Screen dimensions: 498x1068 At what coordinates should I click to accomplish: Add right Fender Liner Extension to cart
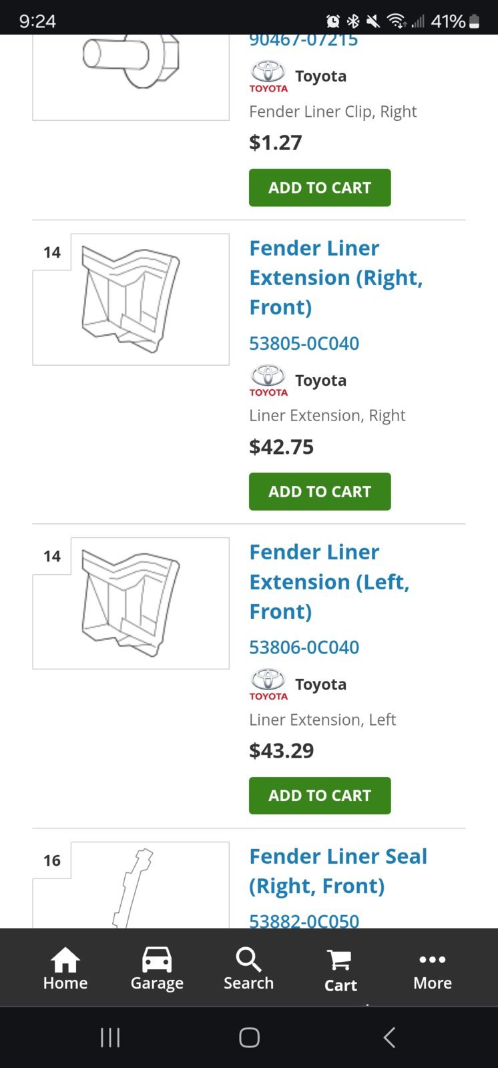pos(320,491)
